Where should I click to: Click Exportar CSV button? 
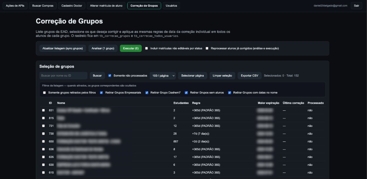point(249,76)
